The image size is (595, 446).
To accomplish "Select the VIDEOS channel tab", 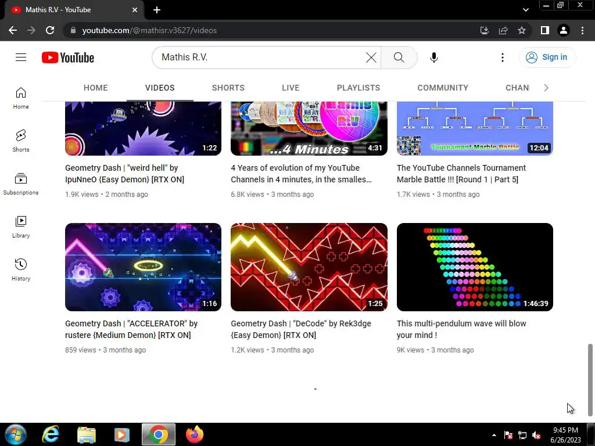I will point(160,88).
